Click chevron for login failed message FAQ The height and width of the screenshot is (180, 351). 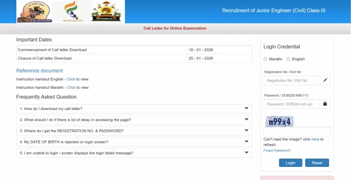click(247, 153)
